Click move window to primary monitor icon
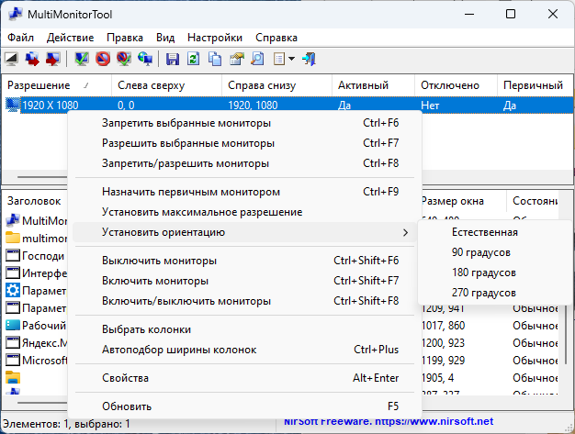 [53, 59]
